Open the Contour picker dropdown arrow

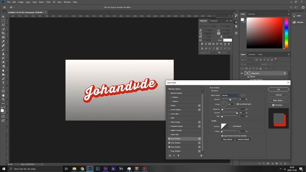(x=228, y=126)
